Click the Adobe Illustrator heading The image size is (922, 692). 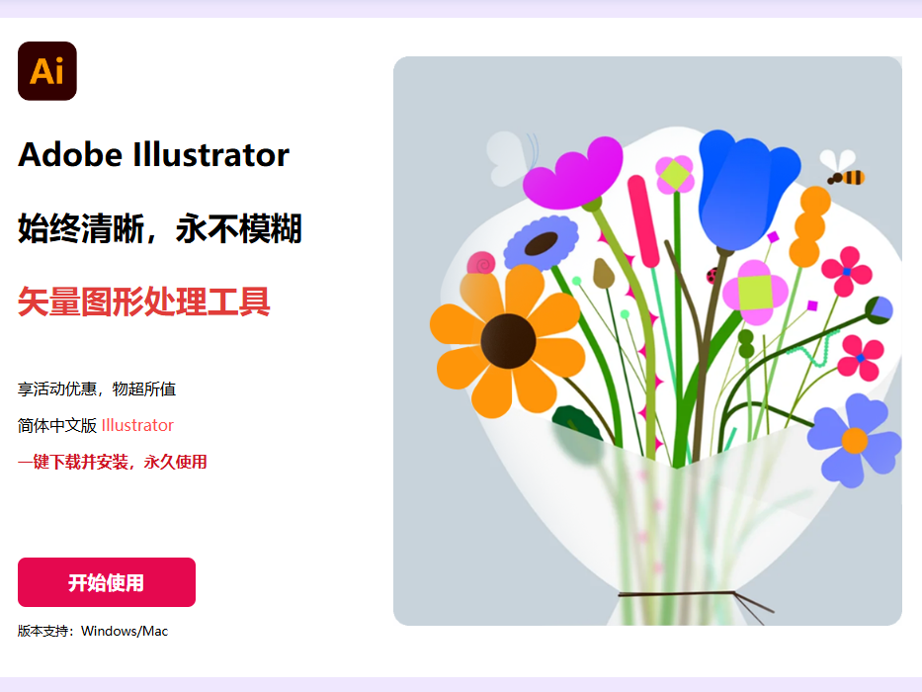click(x=153, y=155)
